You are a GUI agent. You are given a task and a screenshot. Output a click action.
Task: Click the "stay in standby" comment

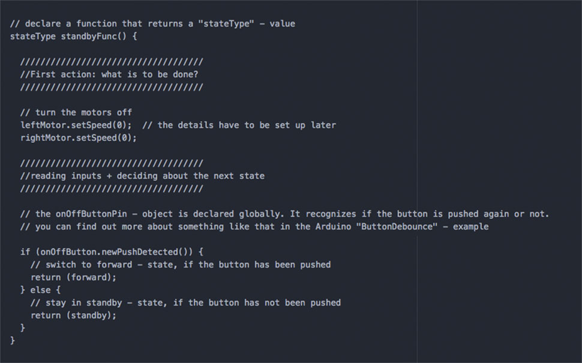point(185,302)
